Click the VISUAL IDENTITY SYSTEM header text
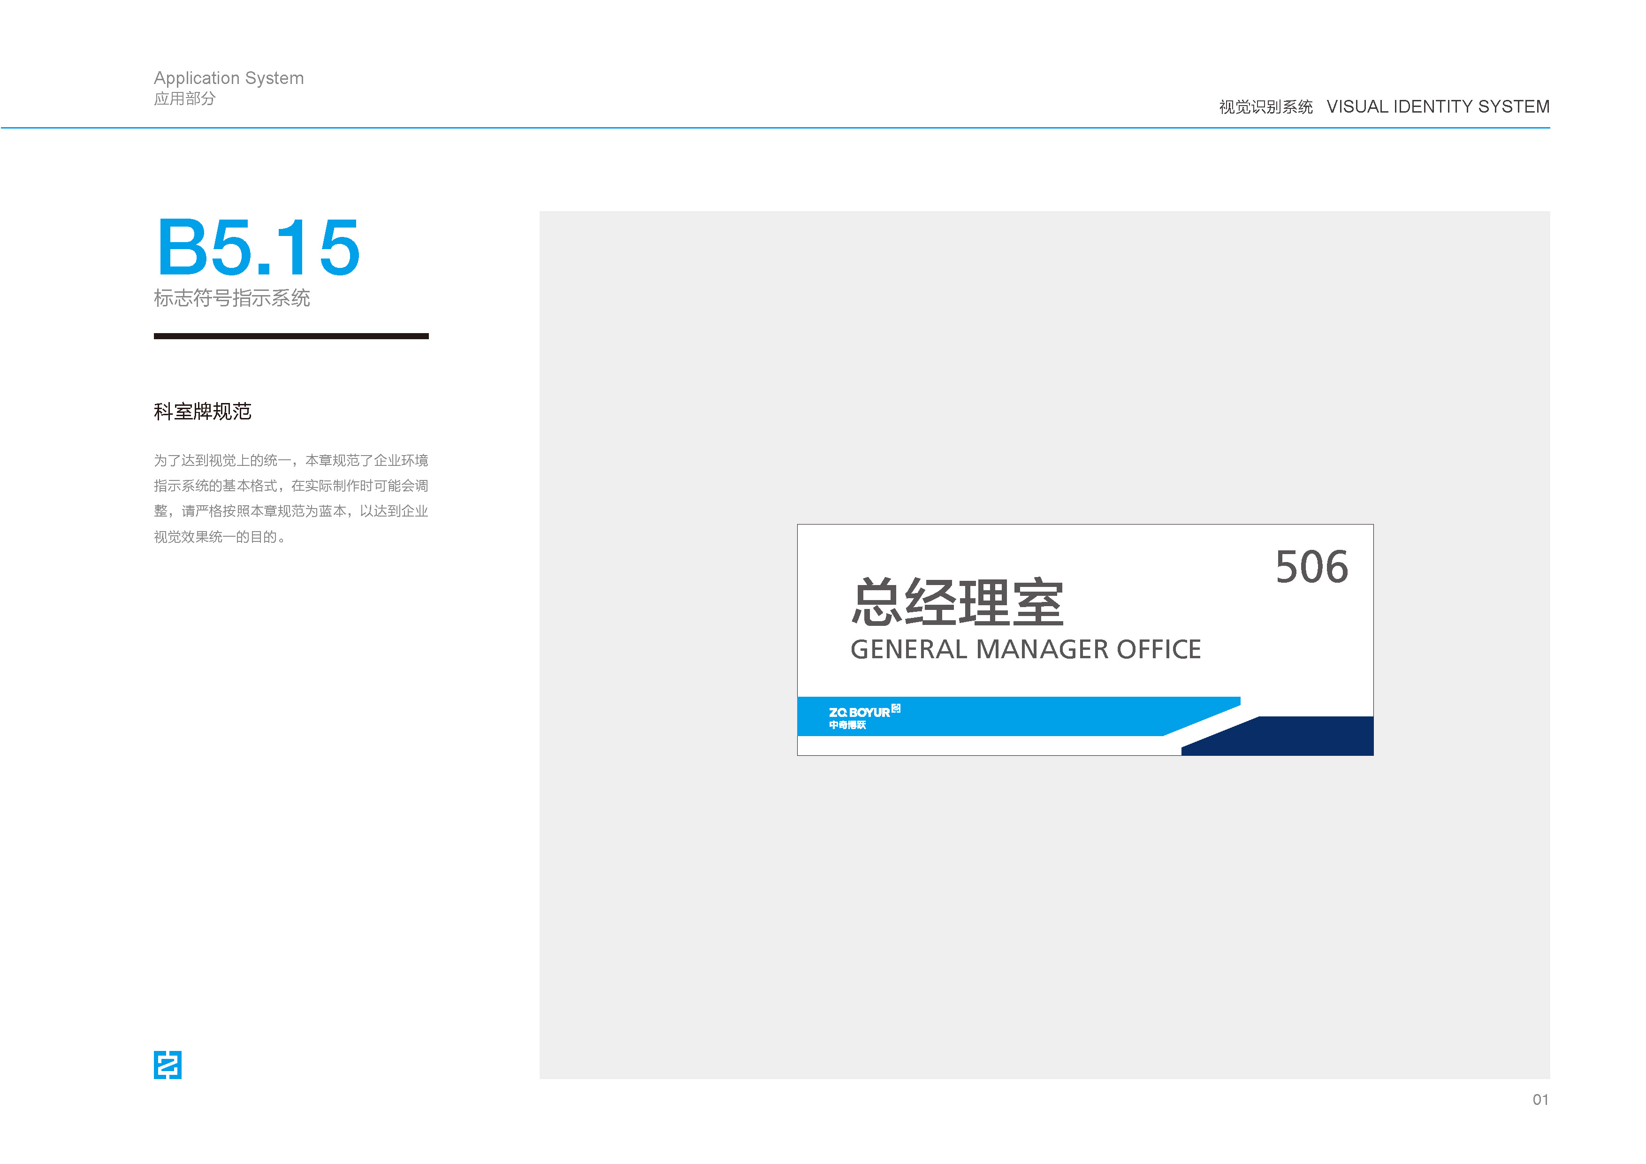Screen dimensions: 1646x1164 (1437, 107)
